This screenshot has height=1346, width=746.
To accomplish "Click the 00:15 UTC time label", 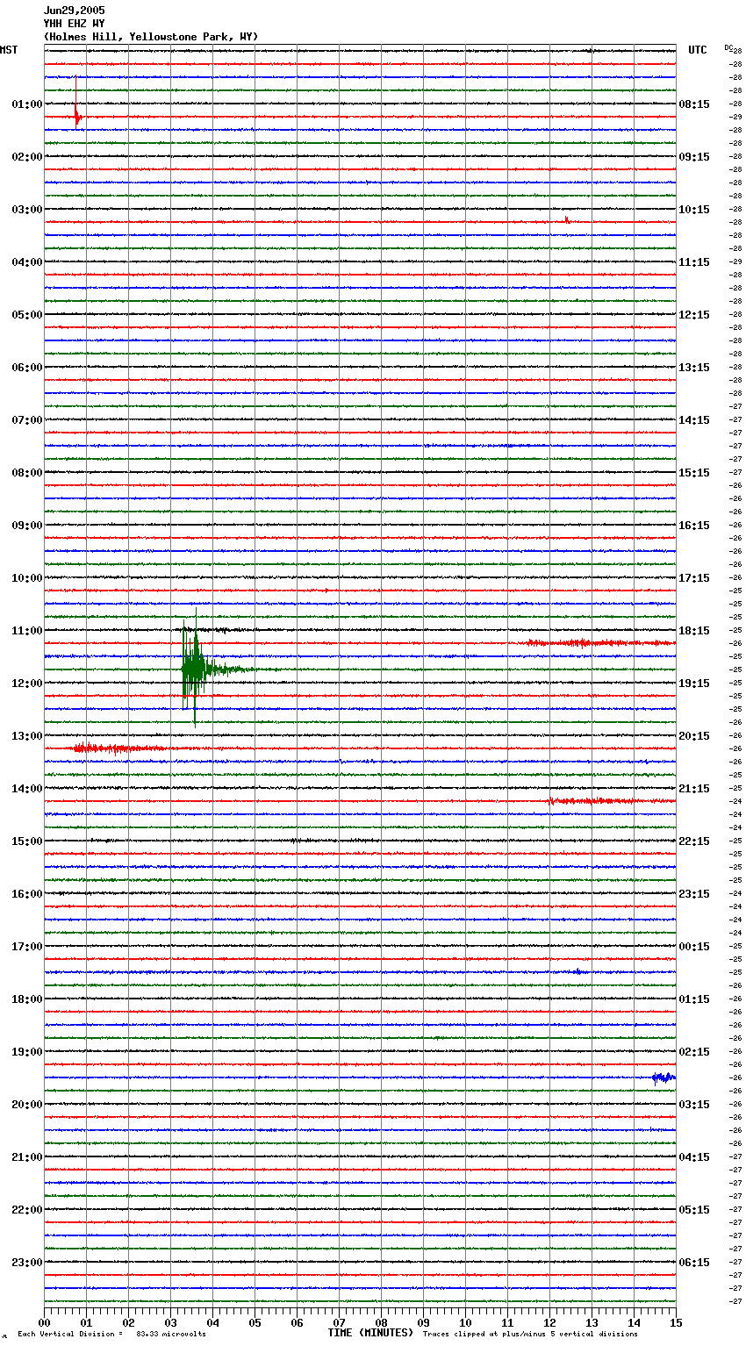I will [694, 947].
